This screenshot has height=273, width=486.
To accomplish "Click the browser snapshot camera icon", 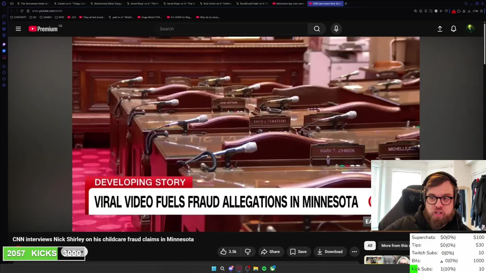I will click(x=431, y=11).
